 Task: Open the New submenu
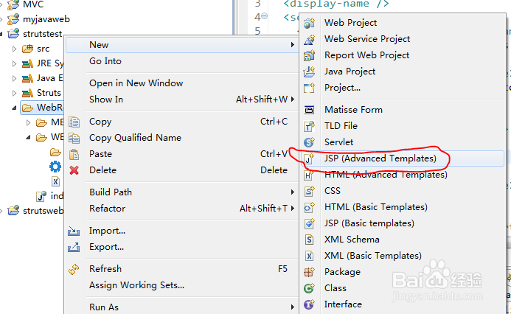[x=182, y=45]
